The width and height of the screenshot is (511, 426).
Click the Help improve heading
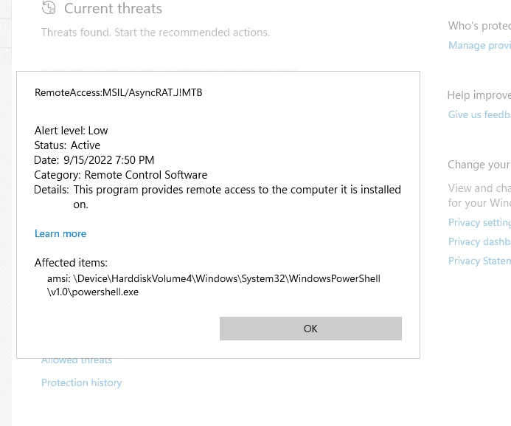click(479, 95)
